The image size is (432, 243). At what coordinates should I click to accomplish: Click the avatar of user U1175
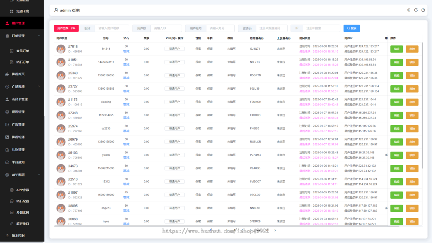(x=61, y=102)
